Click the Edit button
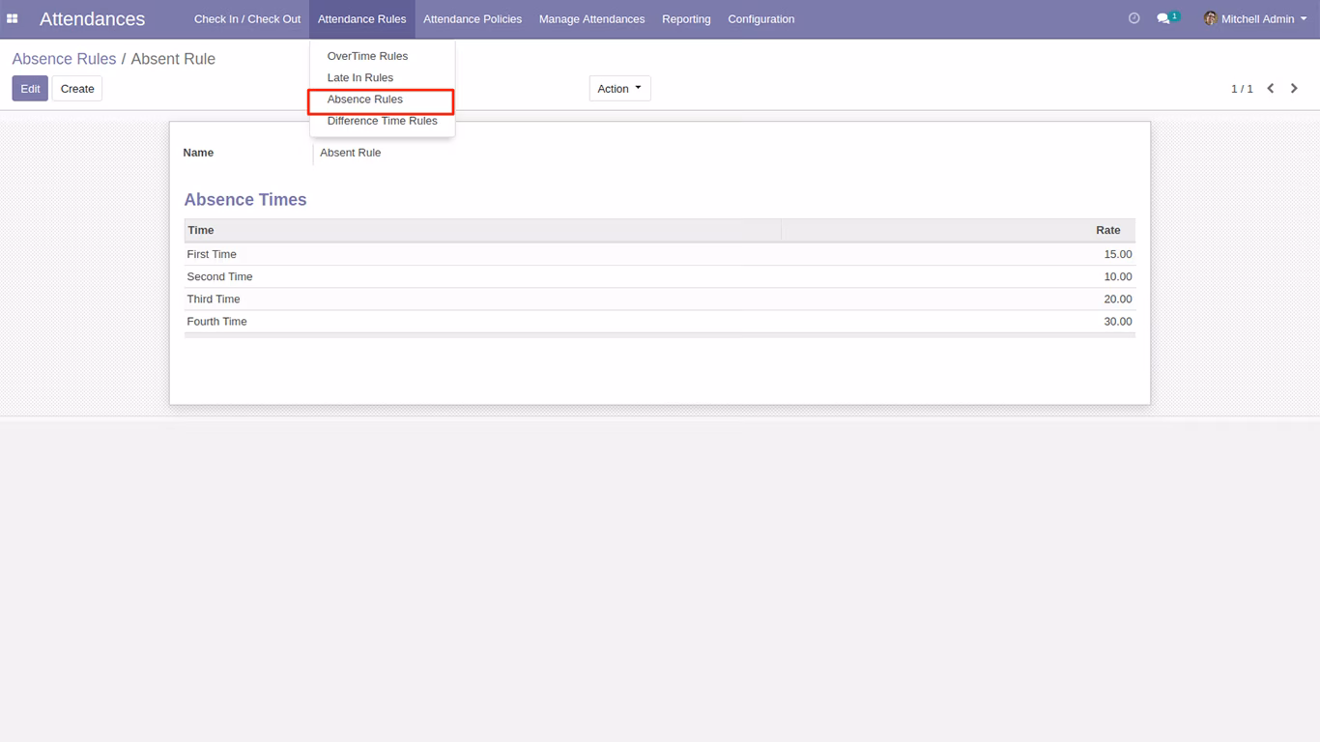Viewport: 1320px width, 742px height. (x=30, y=89)
